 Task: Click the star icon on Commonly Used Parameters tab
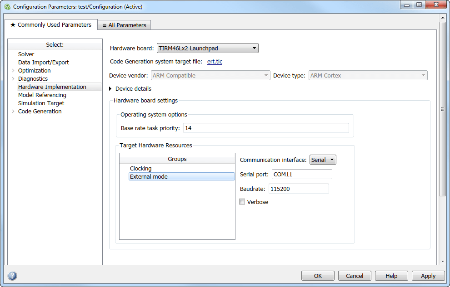13,25
